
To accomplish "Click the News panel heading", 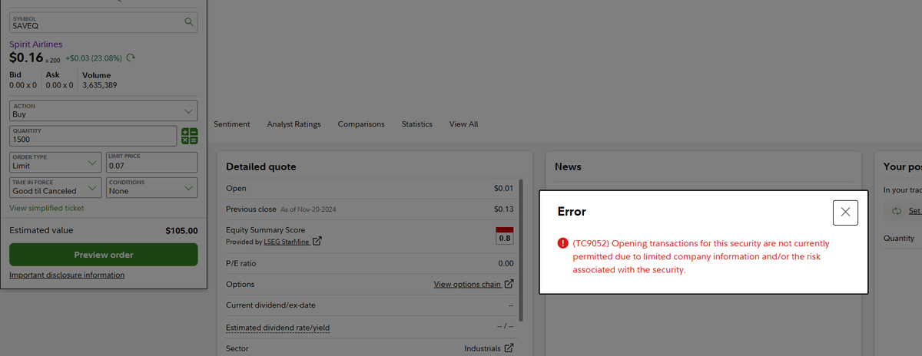I will [x=568, y=166].
